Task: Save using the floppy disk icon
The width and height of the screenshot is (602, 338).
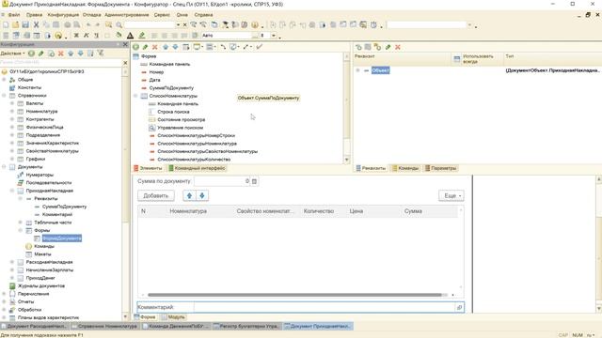Action: tap(25, 25)
